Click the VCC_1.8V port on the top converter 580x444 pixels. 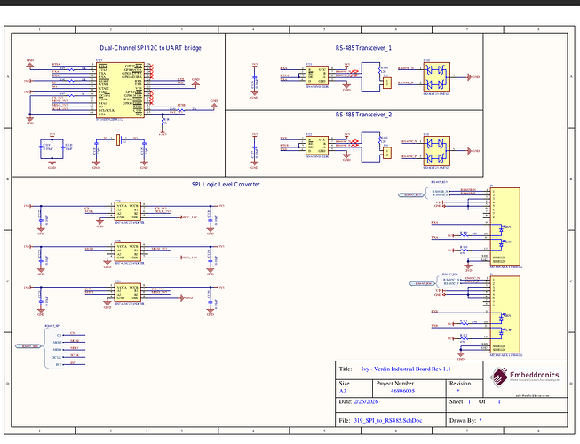(x=188, y=217)
